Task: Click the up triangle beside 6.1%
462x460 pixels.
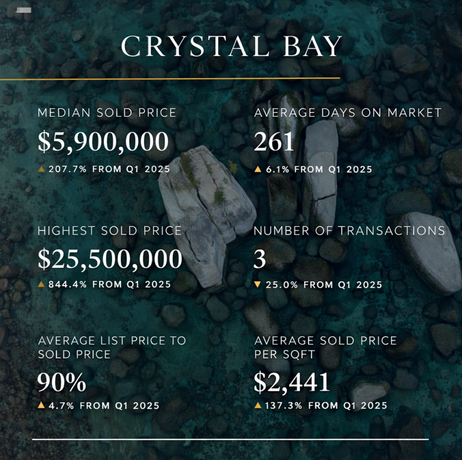Action: [258, 169]
